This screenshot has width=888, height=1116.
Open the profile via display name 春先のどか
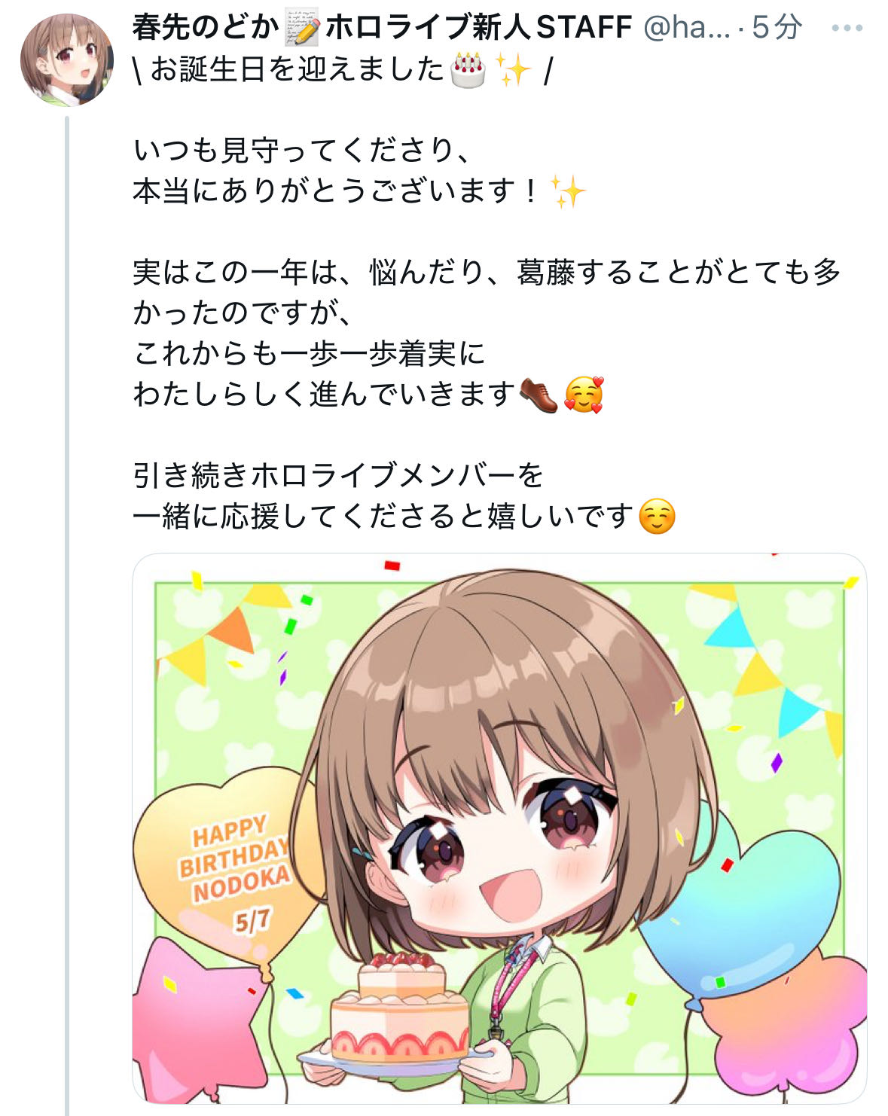206,29
